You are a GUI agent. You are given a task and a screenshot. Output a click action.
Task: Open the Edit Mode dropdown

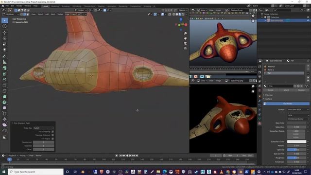[x=11, y=14]
